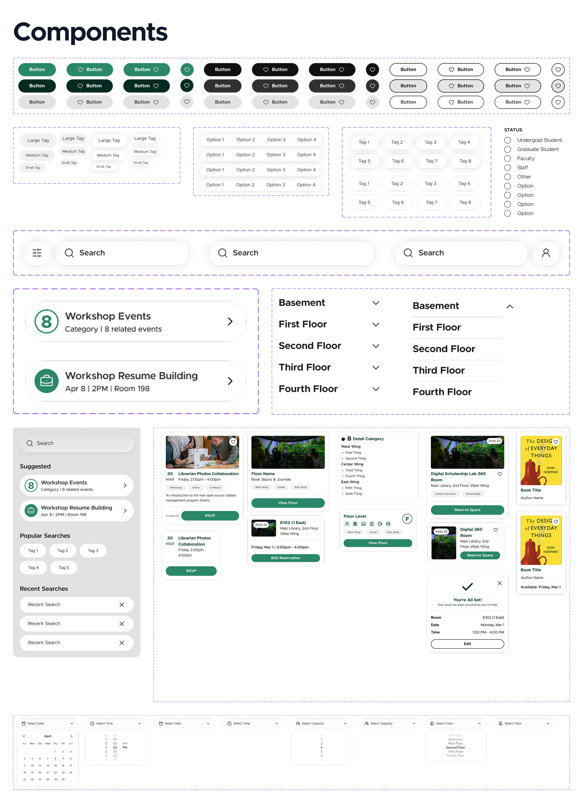Go to previous month in April calendar
The height and width of the screenshot is (803, 583).
24,736
